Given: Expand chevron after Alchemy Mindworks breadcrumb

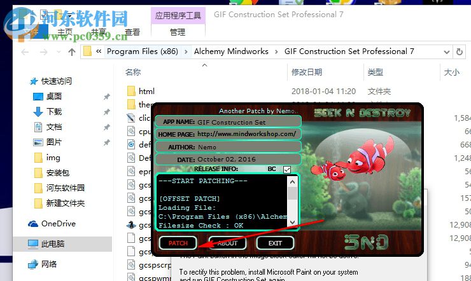Looking at the screenshot, I should [x=276, y=52].
